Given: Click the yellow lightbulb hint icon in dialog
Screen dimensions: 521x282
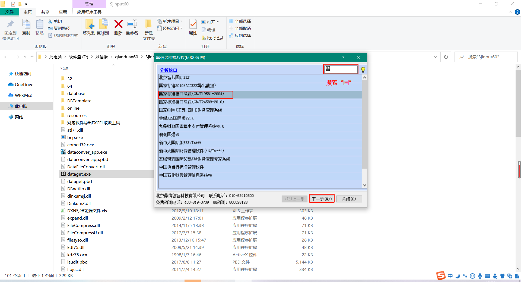Looking at the screenshot, I should [363, 70].
